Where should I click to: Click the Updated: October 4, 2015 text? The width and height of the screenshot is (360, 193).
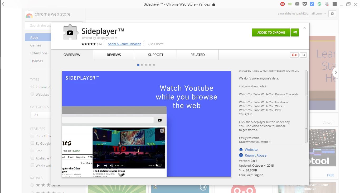coord(256,166)
